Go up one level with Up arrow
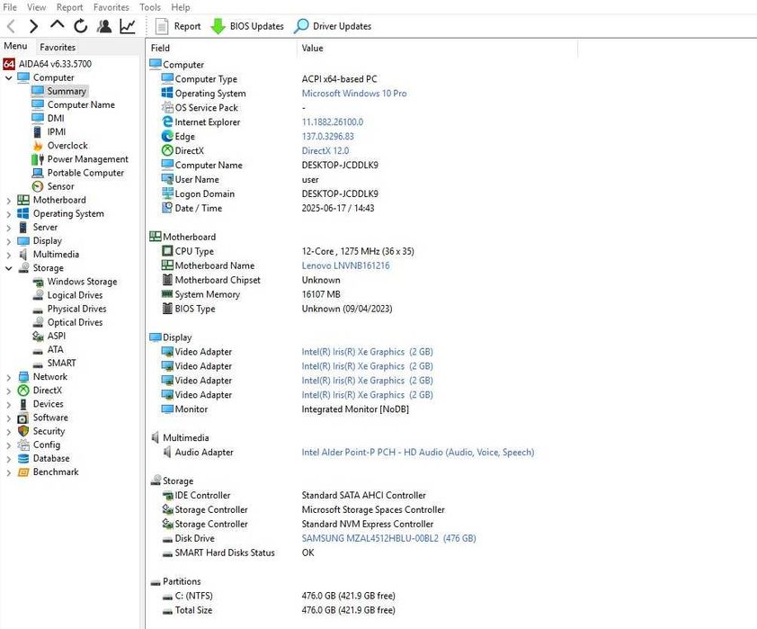 coord(57,24)
